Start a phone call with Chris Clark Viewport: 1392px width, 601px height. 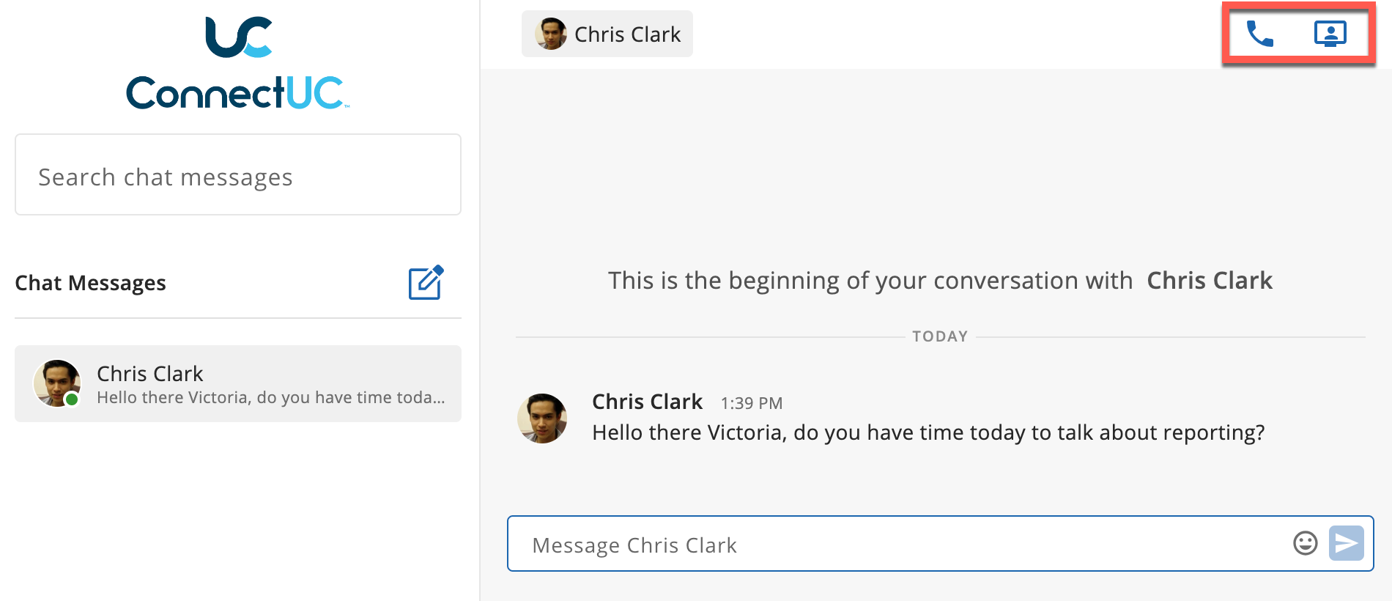(1260, 34)
